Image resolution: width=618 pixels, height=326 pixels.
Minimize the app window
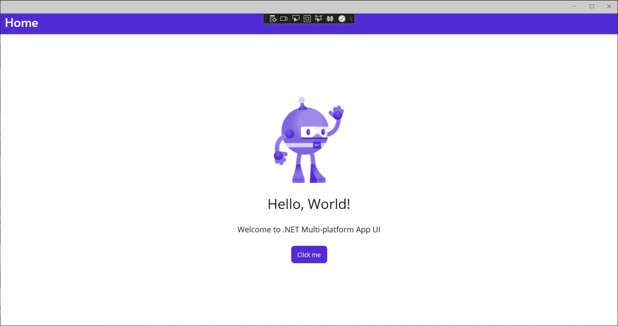coord(574,7)
